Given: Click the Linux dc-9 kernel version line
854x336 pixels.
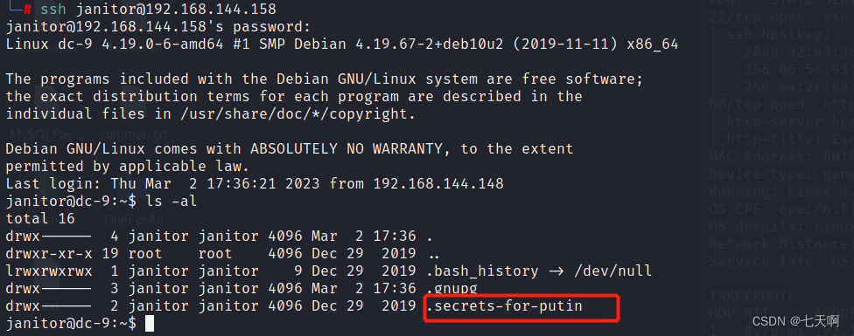Looking at the screenshot, I should 342,45.
